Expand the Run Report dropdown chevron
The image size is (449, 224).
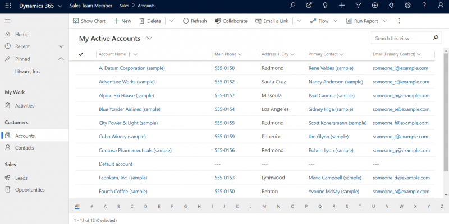pyautogui.click(x=385, y=21)
